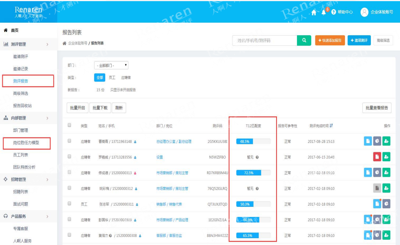
Task: Open the user avatar for 企业体验账号
Action: [x=364, y=12]
